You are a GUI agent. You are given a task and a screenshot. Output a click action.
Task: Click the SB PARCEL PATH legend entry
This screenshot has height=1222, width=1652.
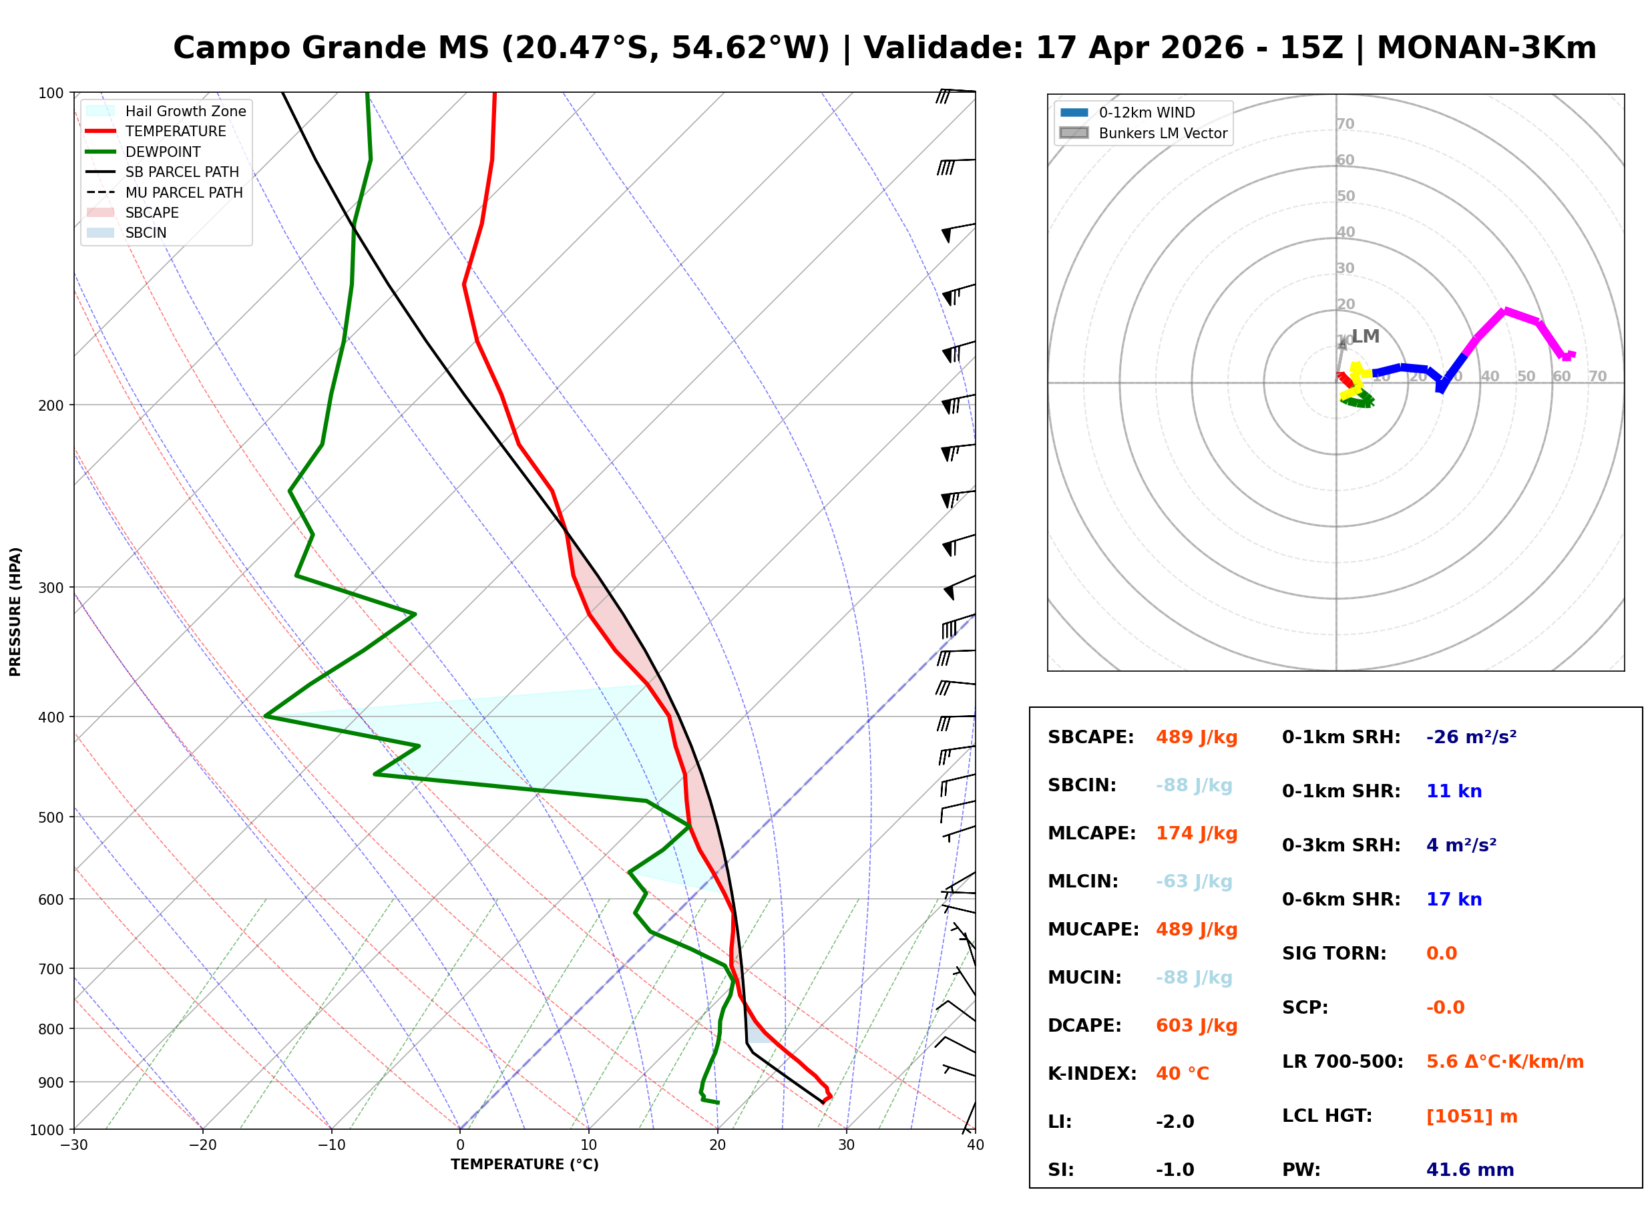[101, 172]
